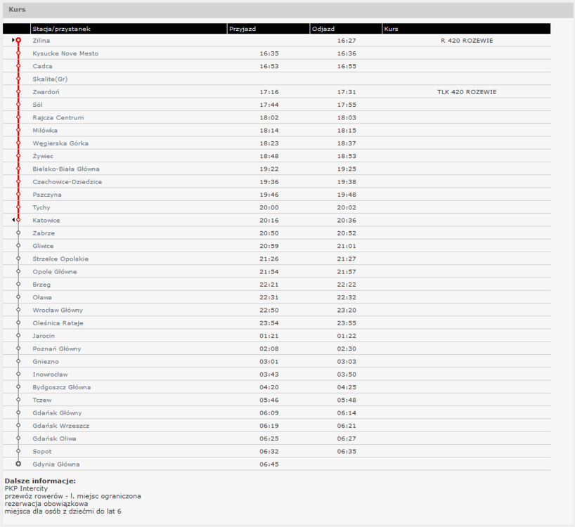
Task: Click the TLK 420 ROZEWIE course label
Action: pyautogui.click(x=467, y=92)
